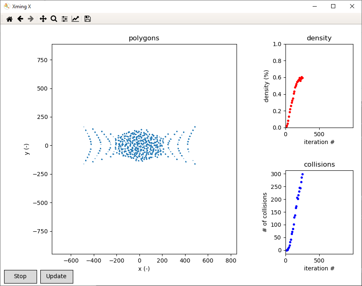This screenshot has height=286, width=362.
Task: Select the "polygons" plot title
Action: click(144, 38)
